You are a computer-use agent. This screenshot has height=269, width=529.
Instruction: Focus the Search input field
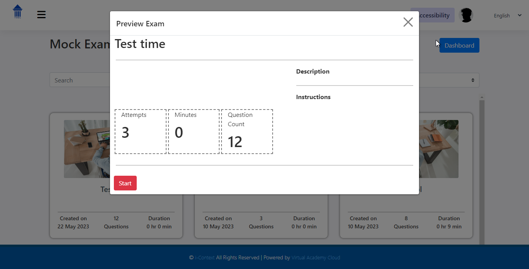click(79, 80)
